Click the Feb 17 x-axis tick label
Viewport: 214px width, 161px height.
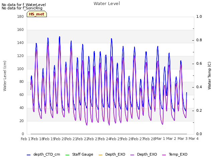tap(26, 139)
